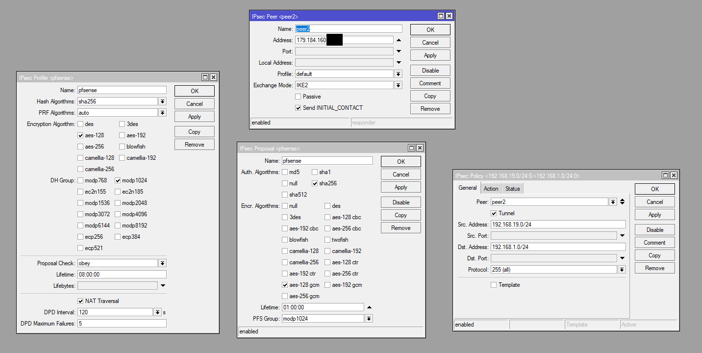Maximize the IPsec Peer peer2 window
The image size is (702, 353).
tap(441, 16)
